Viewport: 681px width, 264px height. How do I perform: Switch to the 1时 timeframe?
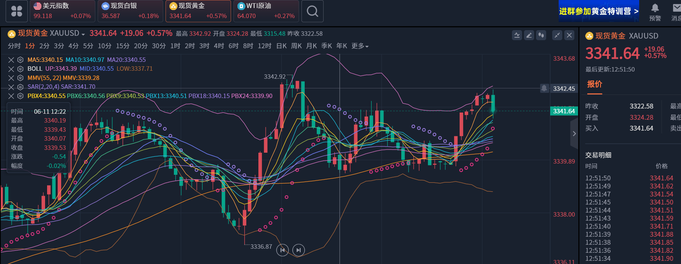pyautogui.click(x=175, y=46)
